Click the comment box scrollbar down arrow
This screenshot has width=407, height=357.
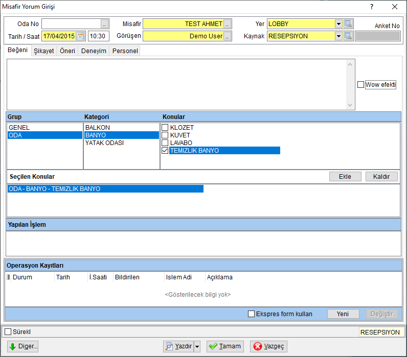[350, 105]
